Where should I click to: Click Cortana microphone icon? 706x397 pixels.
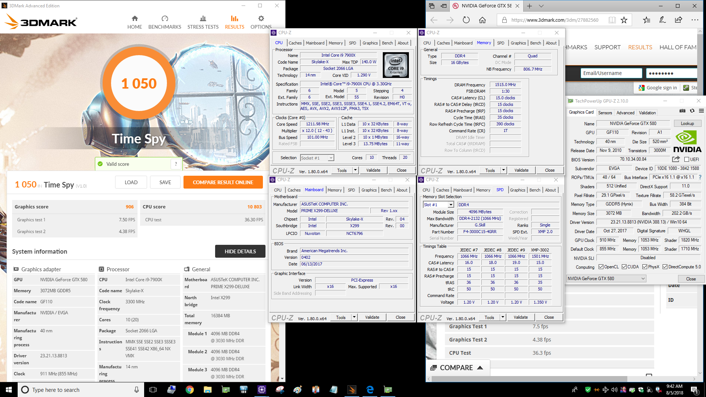136,390
